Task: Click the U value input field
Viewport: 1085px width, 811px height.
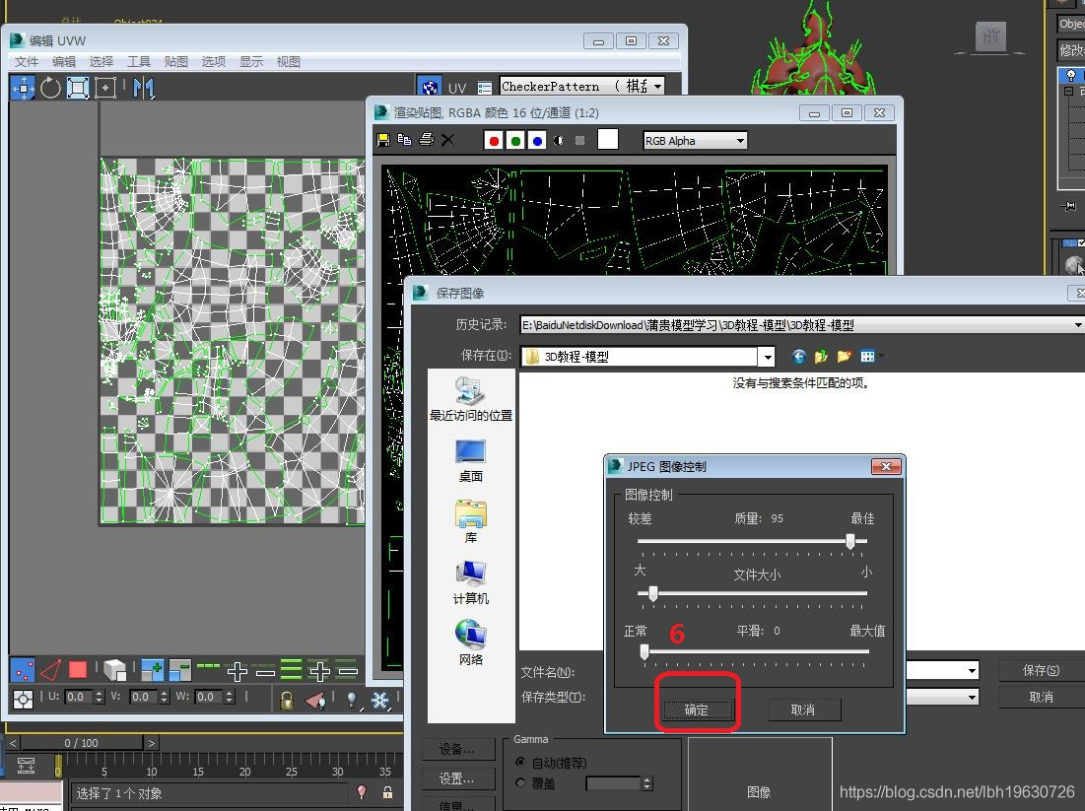Action: pos(78,697)
